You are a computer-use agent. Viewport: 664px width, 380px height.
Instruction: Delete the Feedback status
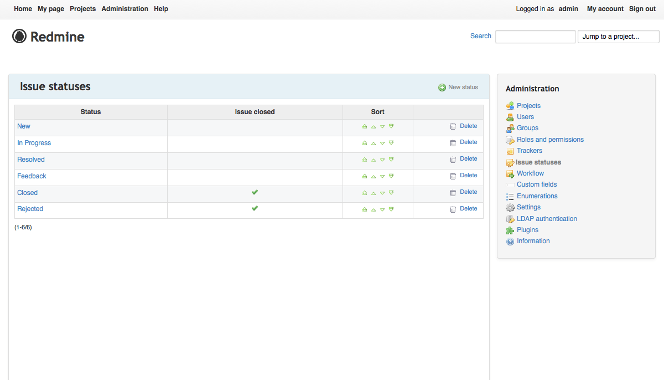coord(463,176)
